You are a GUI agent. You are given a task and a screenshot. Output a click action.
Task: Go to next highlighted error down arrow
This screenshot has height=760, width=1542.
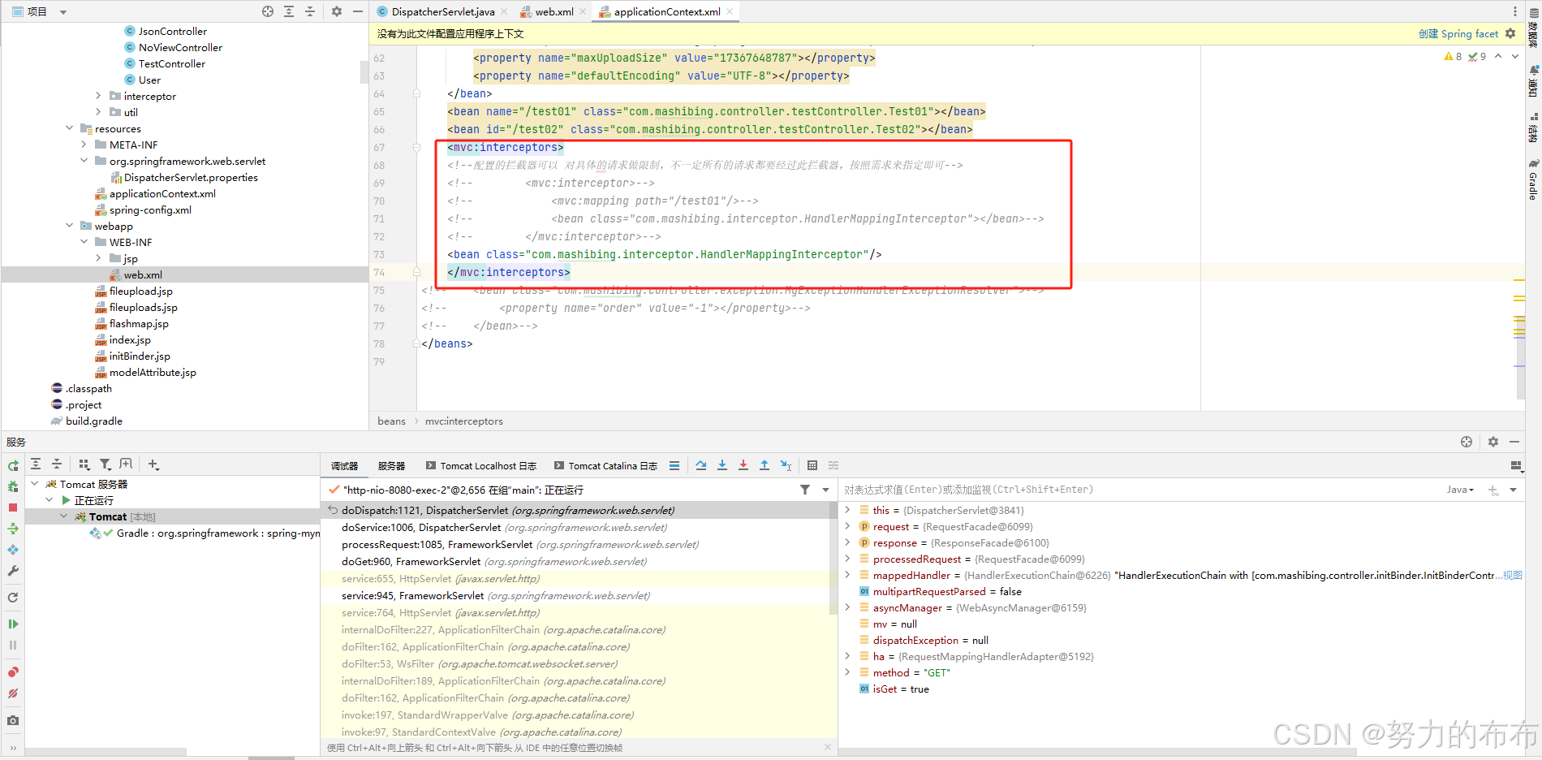[1515, 56]
